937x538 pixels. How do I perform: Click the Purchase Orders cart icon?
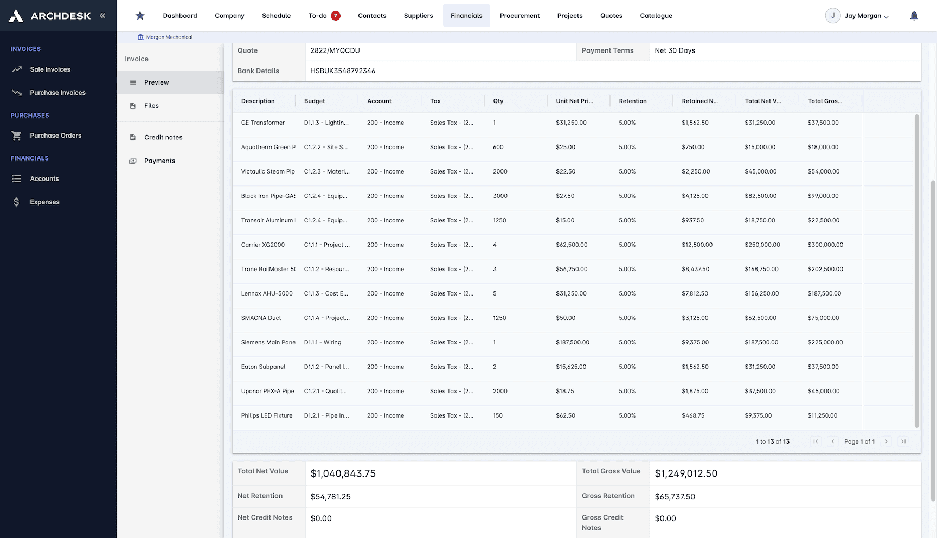[16, 135]
